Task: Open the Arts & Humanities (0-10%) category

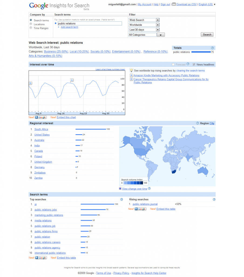Action: pos(46,56)
